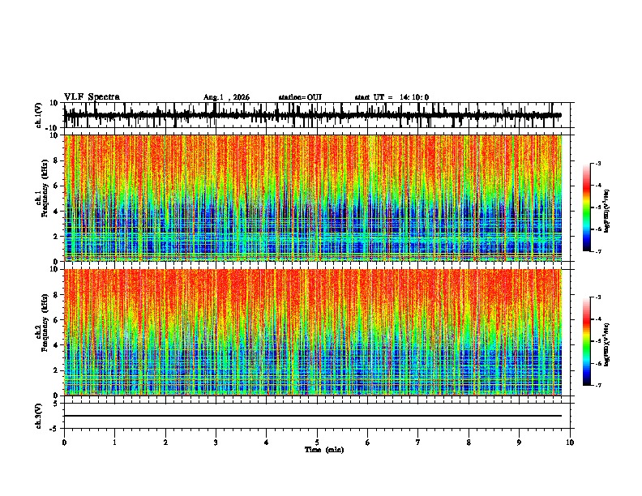This screenshot has width=642, height=496.
Task: Click the "Time (min)" axis title
Action: pos(324,450)
